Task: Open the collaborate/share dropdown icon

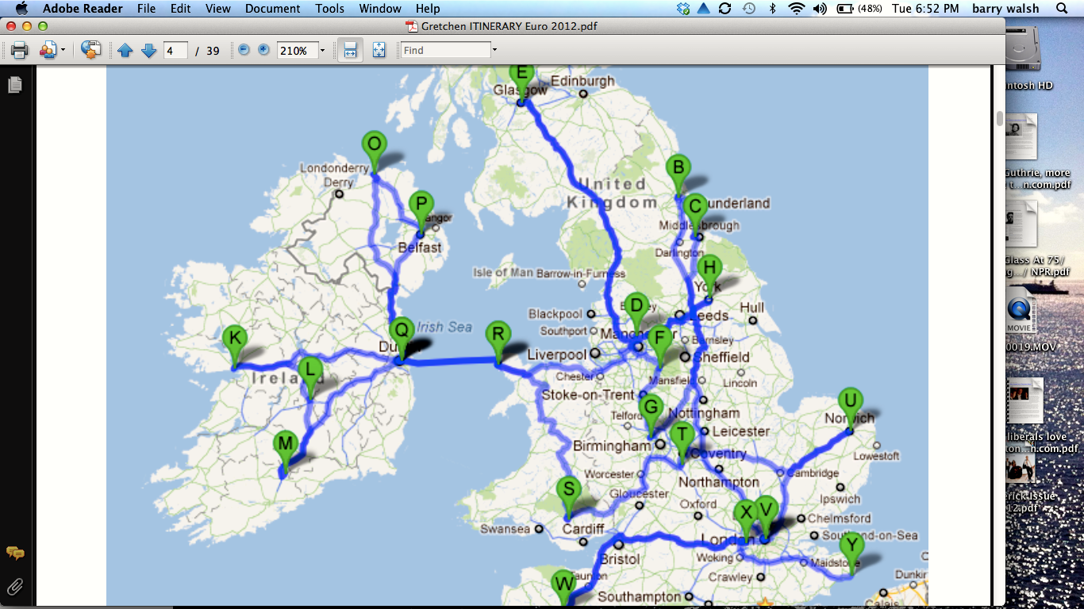Action: coord(52,50)
